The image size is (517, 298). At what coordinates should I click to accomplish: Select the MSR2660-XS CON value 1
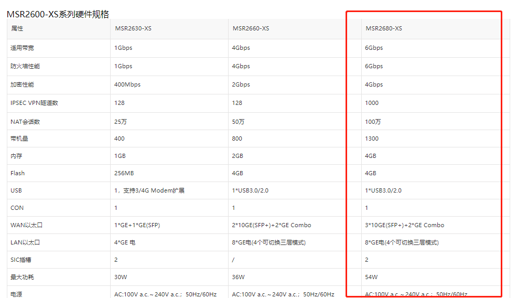233,208
